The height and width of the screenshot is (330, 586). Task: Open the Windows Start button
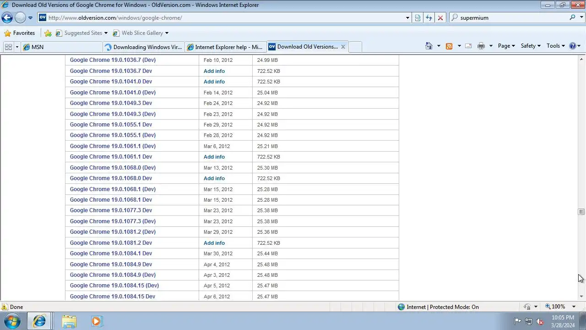tap(12, 321)
